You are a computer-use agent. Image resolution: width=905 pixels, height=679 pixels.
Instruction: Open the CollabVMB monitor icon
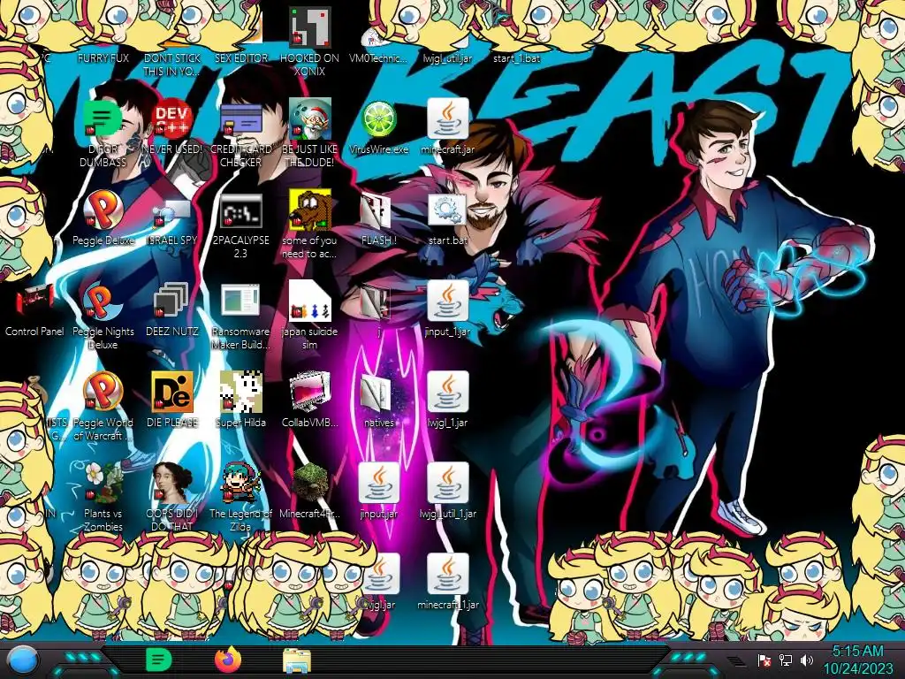coord(310,393)
